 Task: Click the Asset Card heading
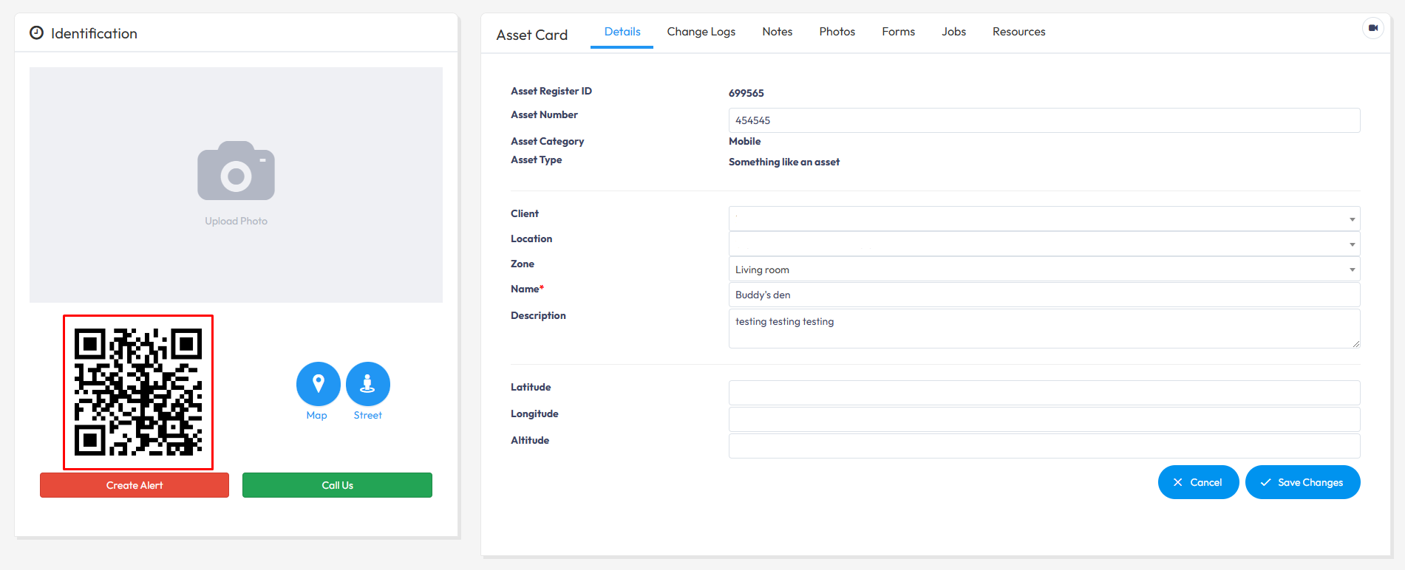pos(532,35)
